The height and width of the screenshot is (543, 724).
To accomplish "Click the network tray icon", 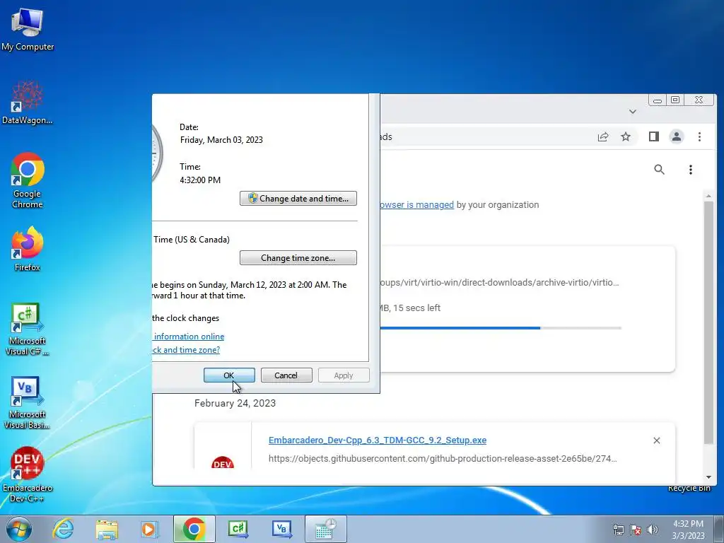I will point(618,530).
